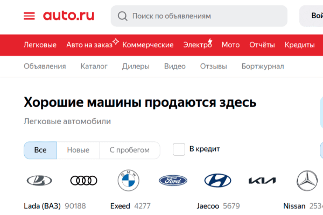Open the Lada brand logo

click(x=39, y=181)
